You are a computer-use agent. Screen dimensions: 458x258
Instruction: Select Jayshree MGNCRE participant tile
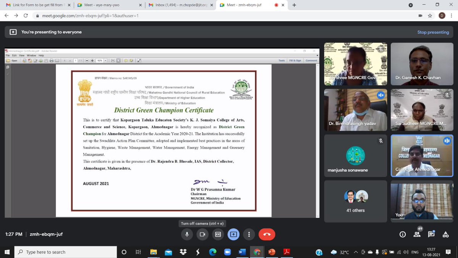click(356, 64)
